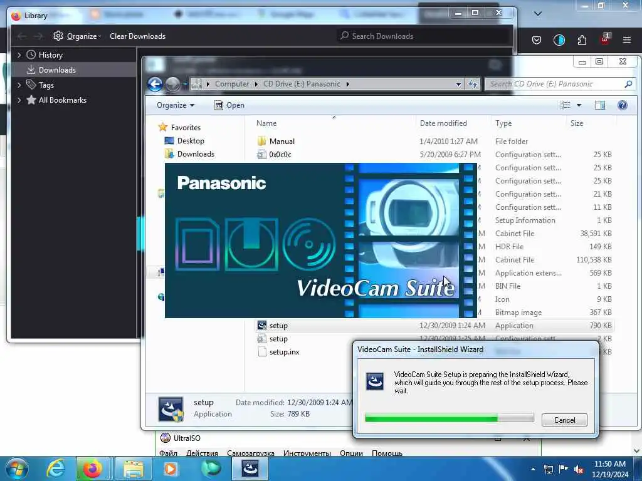Viewport: 642px width, 481px height.
Task: Switch to InstallShield setup taskbar icon
Action: click(x=250, y=468)
